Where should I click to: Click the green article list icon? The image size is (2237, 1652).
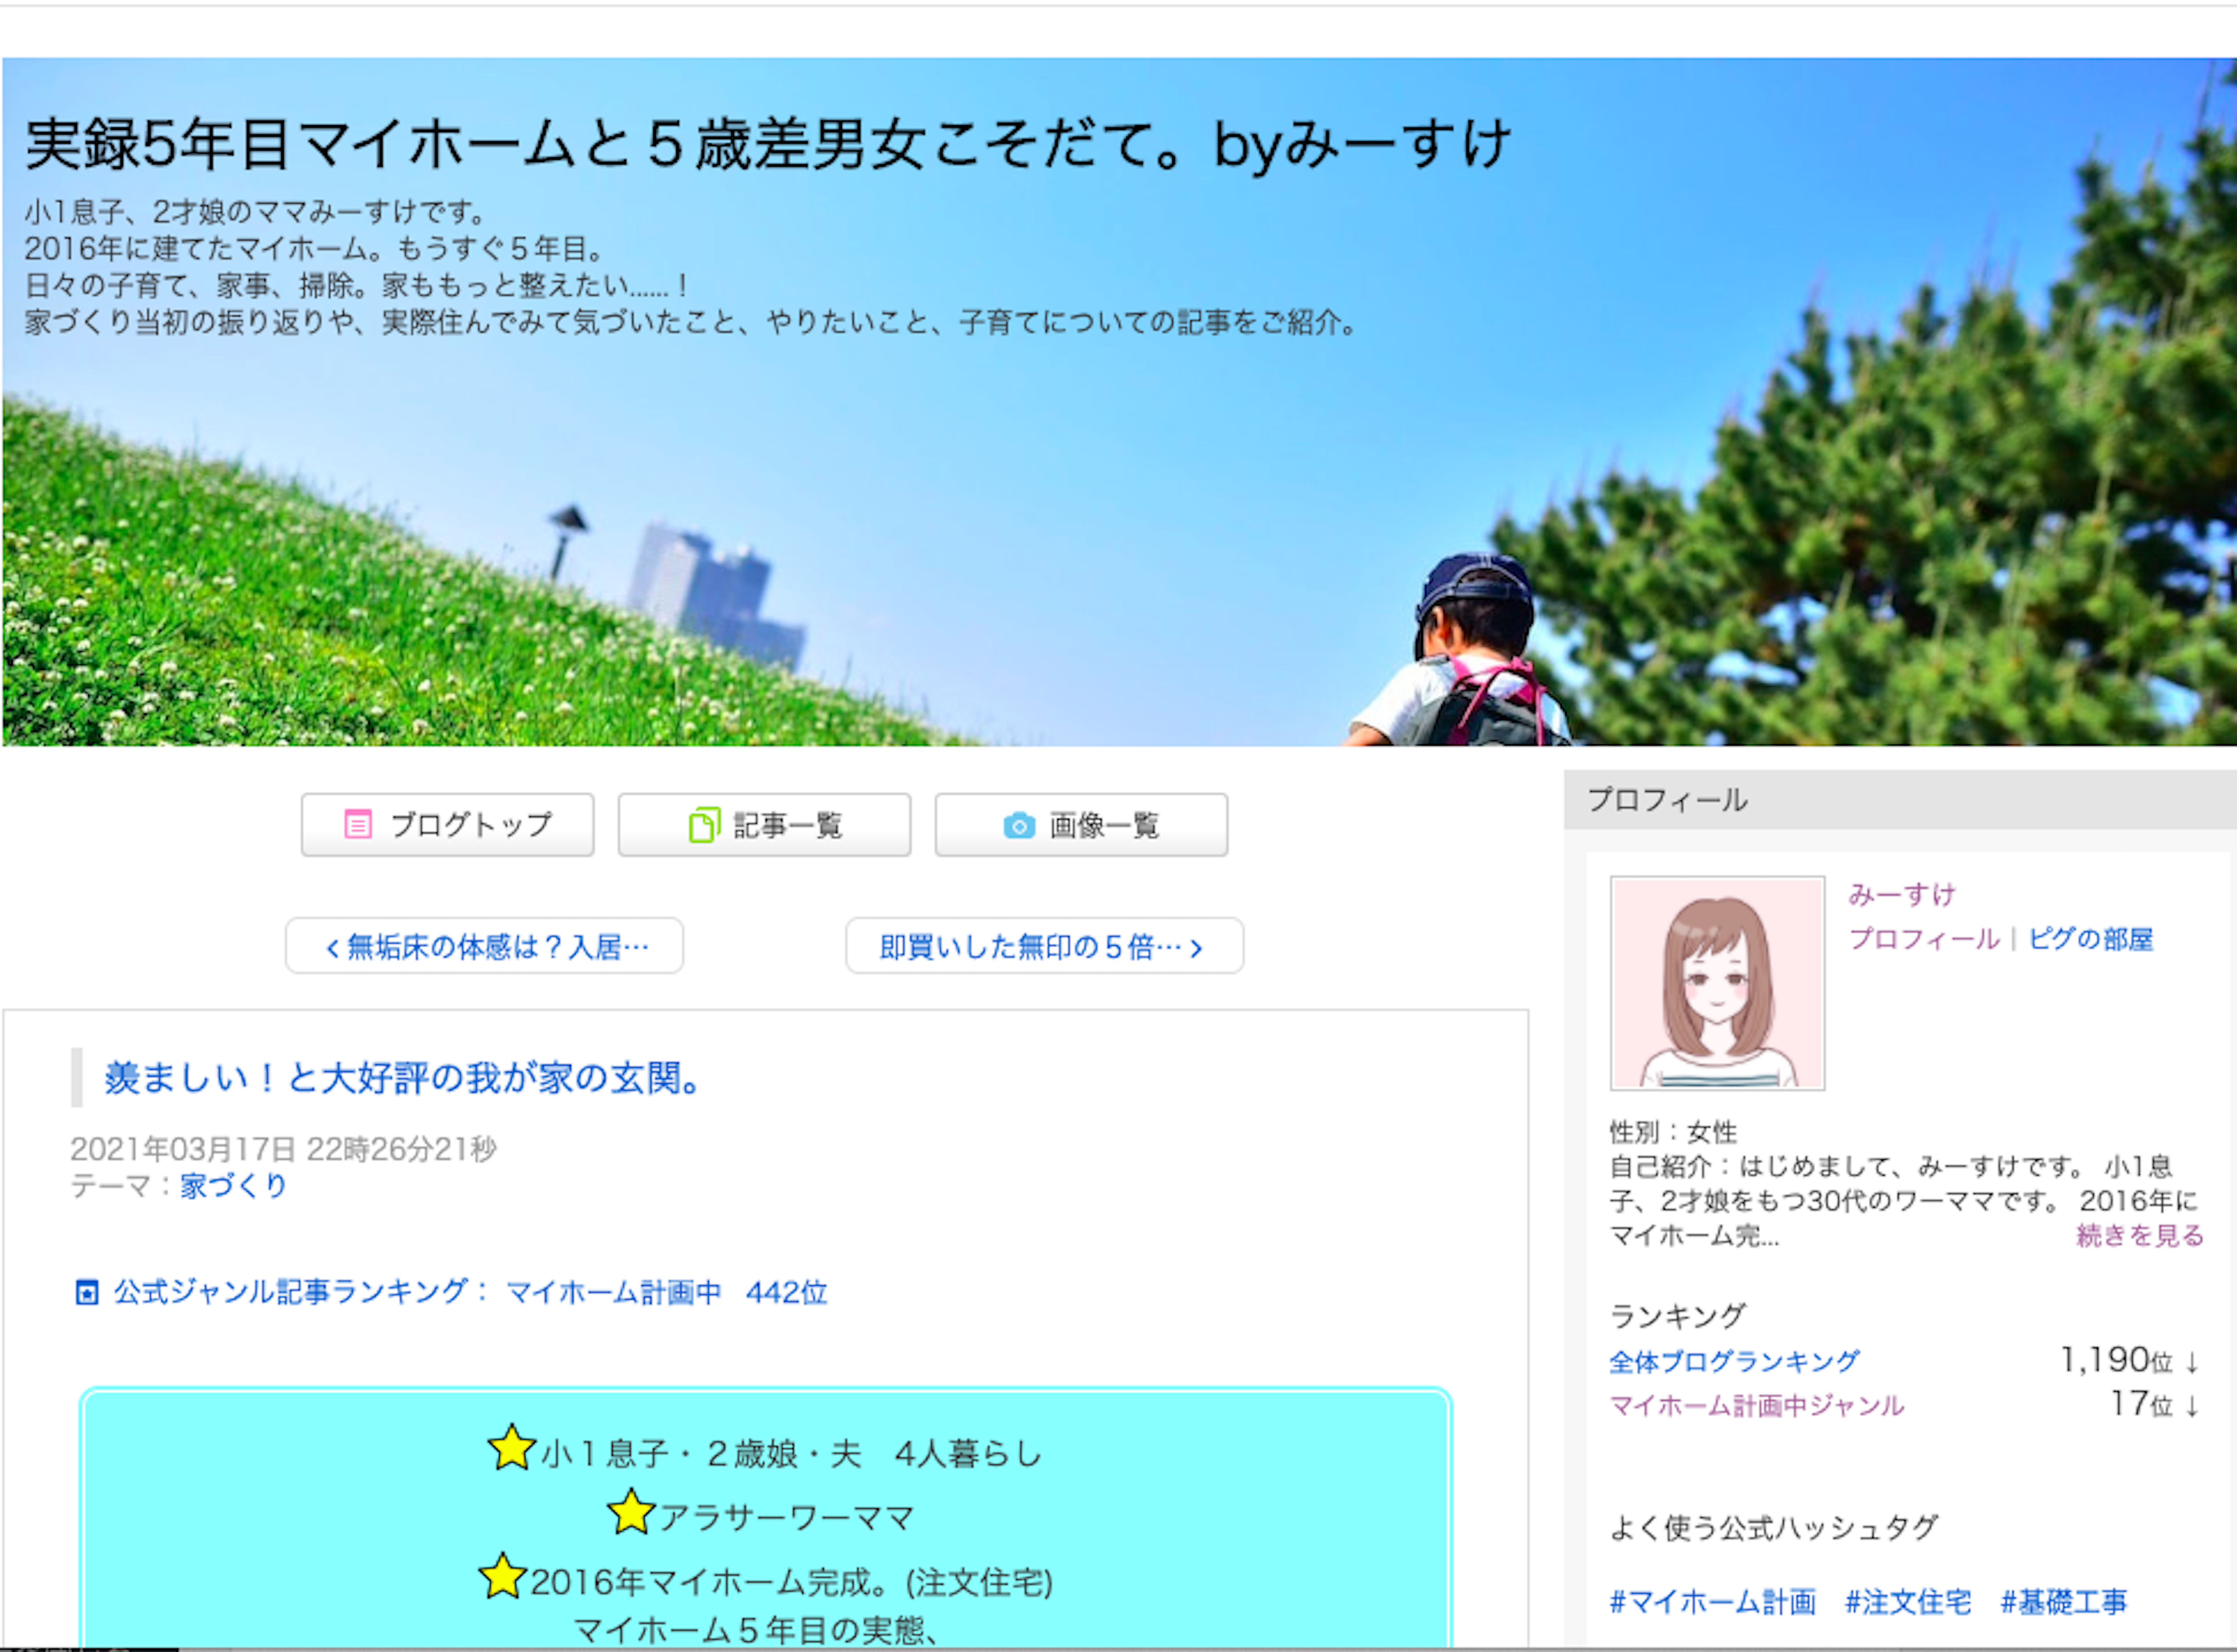pyautogui.click(x=704, y=825)
